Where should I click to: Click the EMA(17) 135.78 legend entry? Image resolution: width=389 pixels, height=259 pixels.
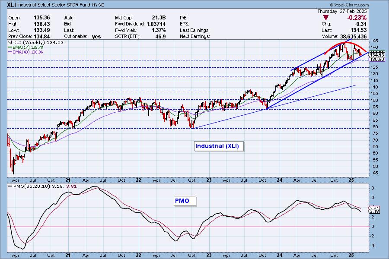[26, 47]
